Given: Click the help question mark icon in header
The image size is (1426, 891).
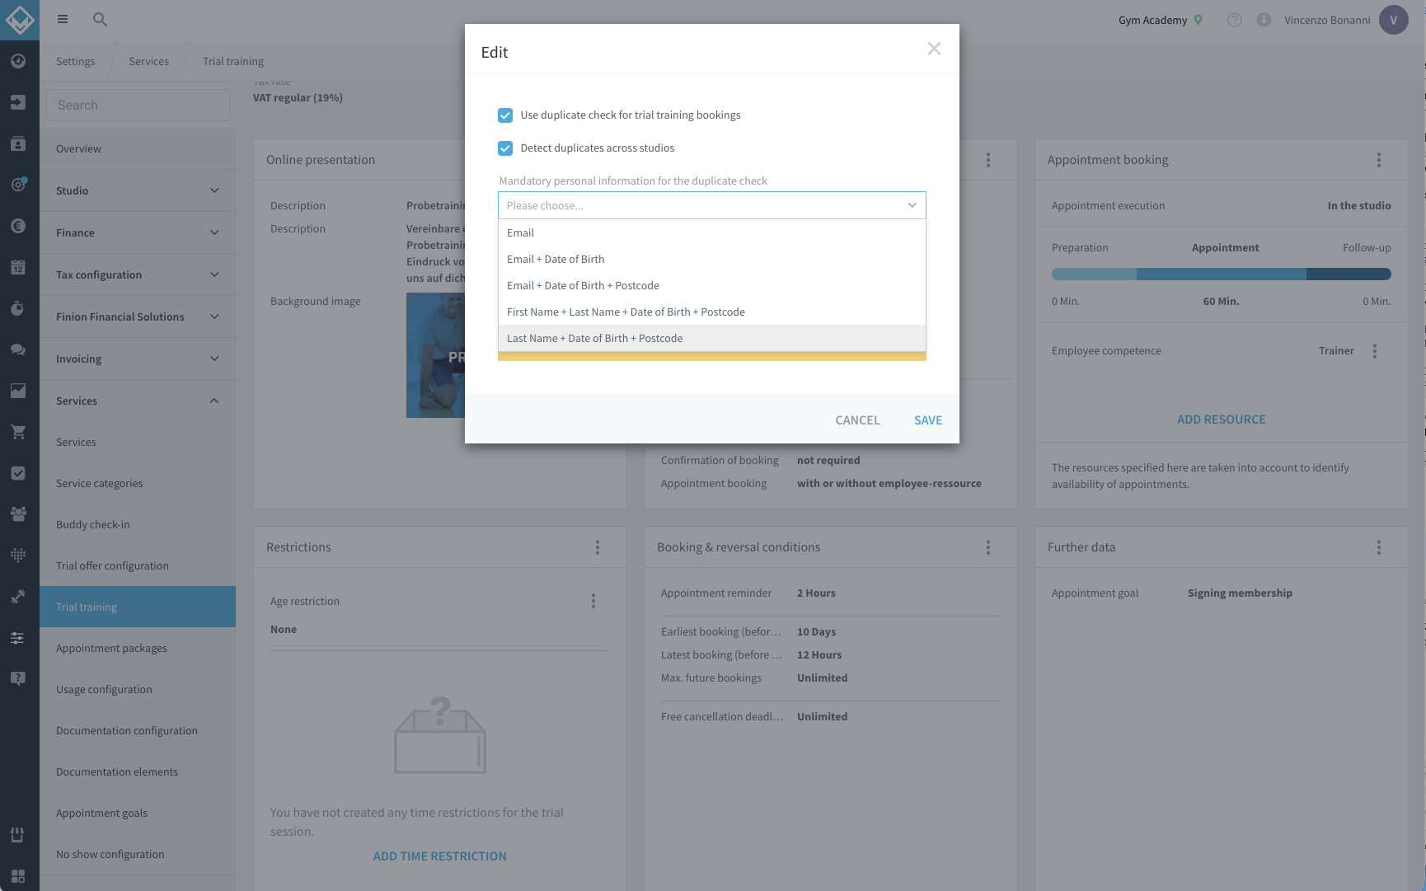Looking at the screenshot, I should click(1234, 20).
